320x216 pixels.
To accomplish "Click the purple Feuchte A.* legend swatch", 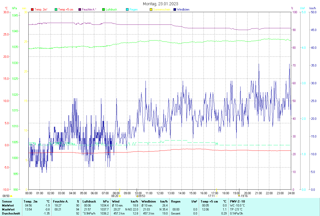I will 80,9.
